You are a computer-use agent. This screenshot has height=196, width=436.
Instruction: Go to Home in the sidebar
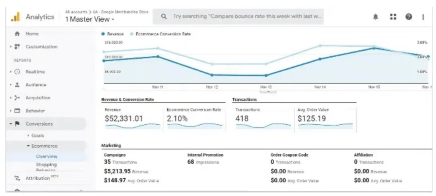point(32,34)
